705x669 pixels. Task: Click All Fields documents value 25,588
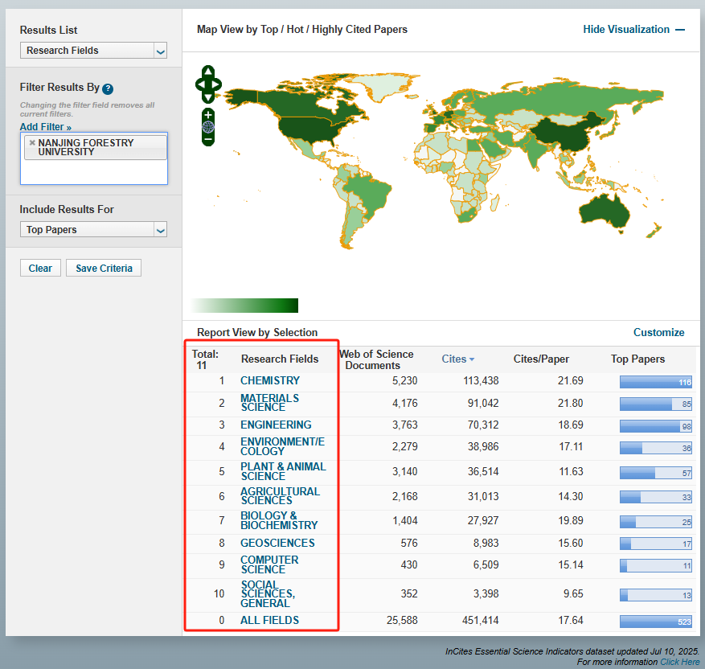pyautogui.click(x=402, y=621)
